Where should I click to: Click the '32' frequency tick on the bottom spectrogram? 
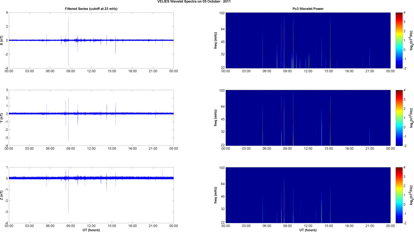[223, 209]
